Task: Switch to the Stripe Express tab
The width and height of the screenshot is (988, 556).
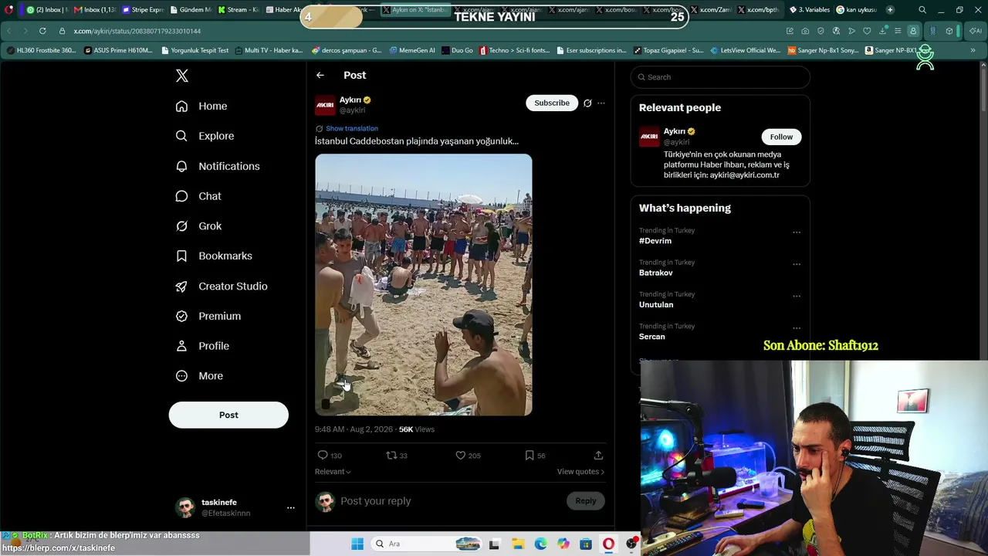Action: coord(142,10)
